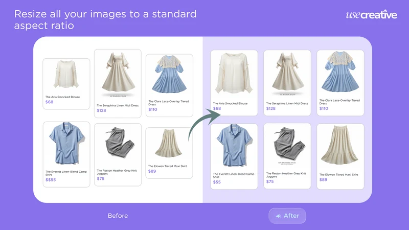Select Reston Heather Grey Knit Joggers image in After panel
Image resolution: width=409 pixels, height=230 pixels.
coord(289,145)
